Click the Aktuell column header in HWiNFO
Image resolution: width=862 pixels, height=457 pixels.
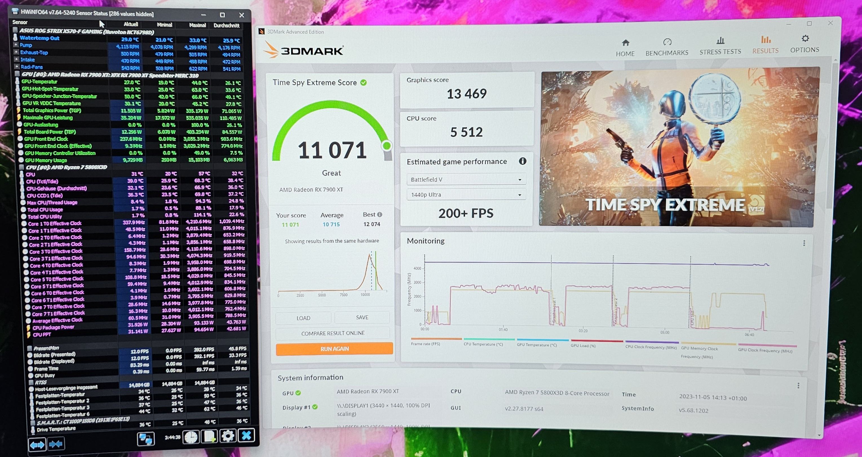tap(131, 24)
